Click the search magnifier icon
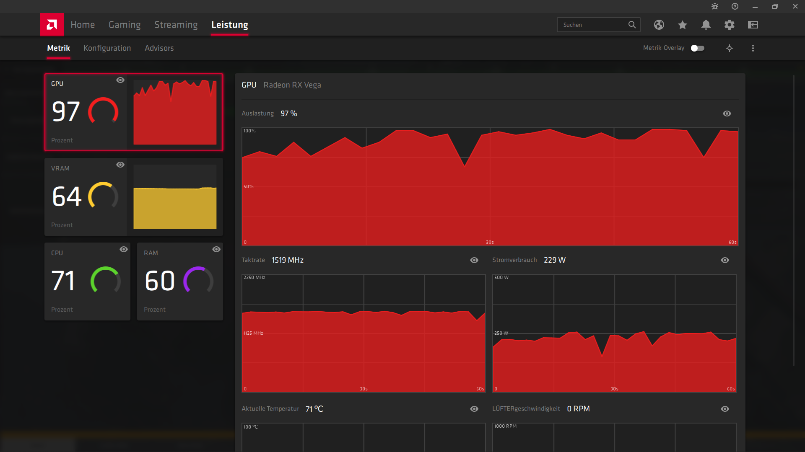805x452 pixels. pyautogui.click(x=632, y=25)
